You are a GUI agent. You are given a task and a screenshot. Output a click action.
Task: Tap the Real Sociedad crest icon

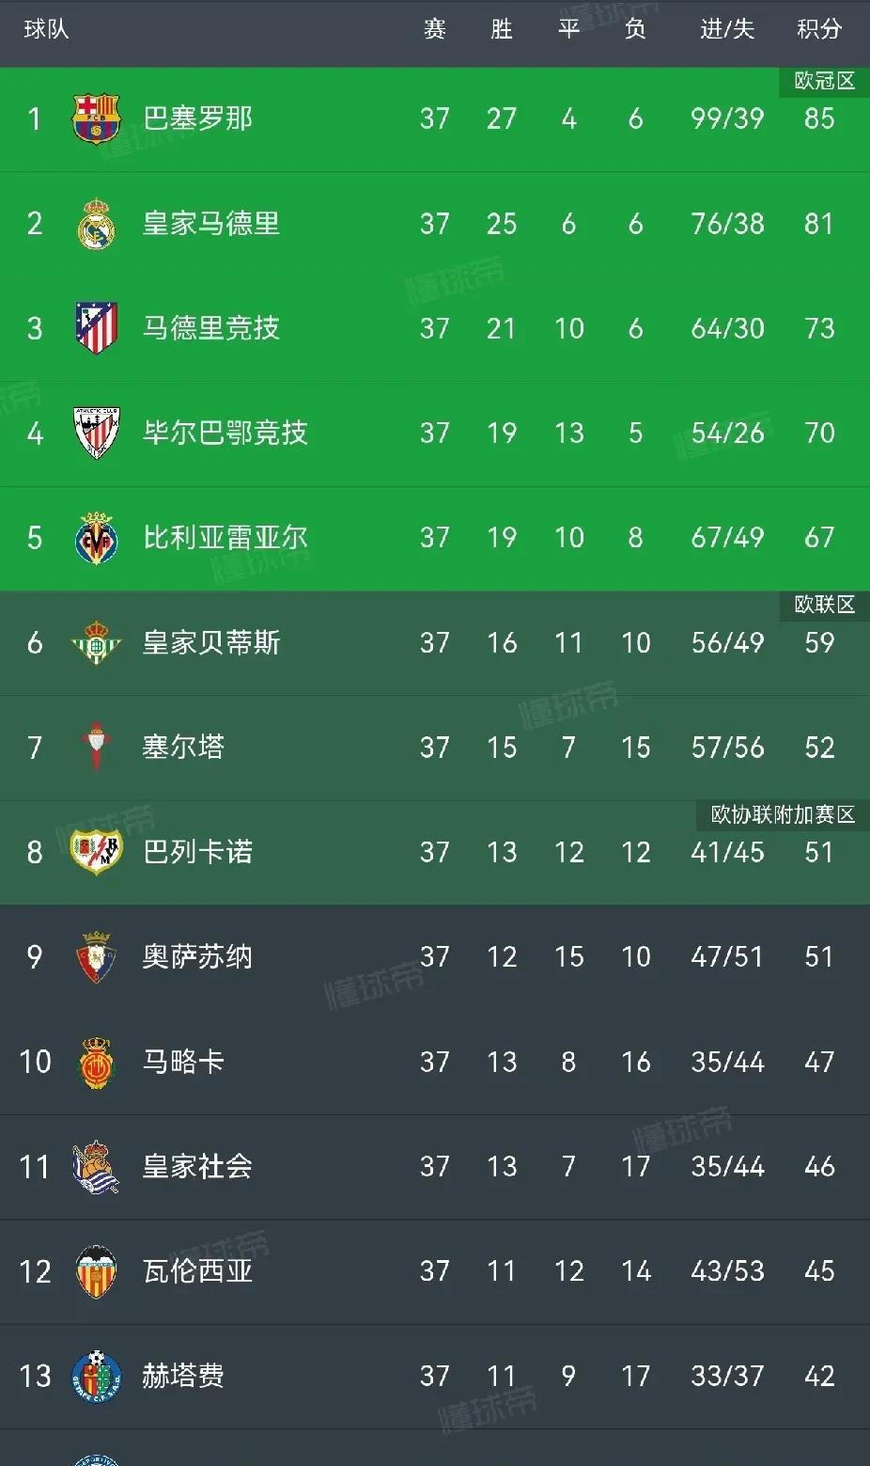(x=96, y=1167)
